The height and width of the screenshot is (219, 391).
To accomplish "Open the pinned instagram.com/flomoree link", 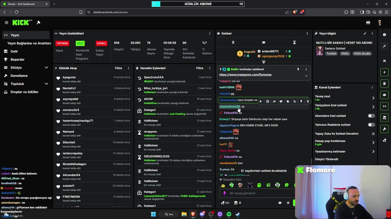I will [x=245, y=75].
